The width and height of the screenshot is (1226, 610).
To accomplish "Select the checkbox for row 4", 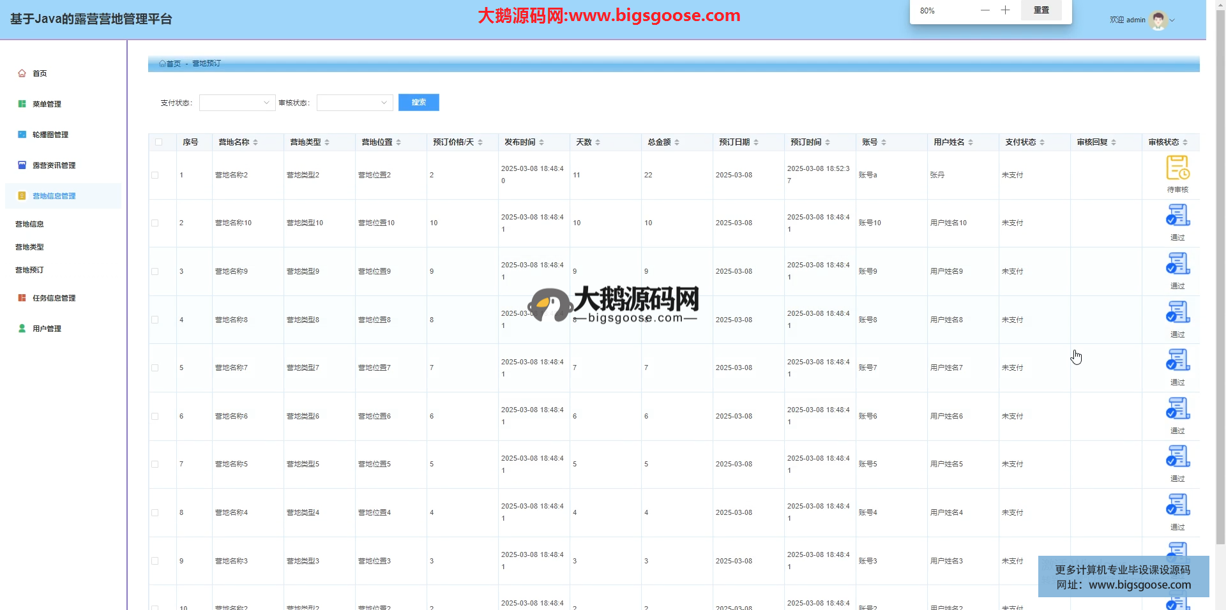I will tap(155, 320).
